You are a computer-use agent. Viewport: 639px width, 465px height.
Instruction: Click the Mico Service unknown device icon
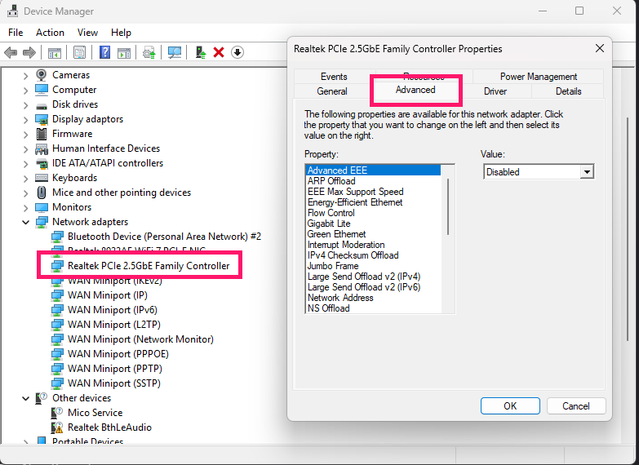click(57, 413)
